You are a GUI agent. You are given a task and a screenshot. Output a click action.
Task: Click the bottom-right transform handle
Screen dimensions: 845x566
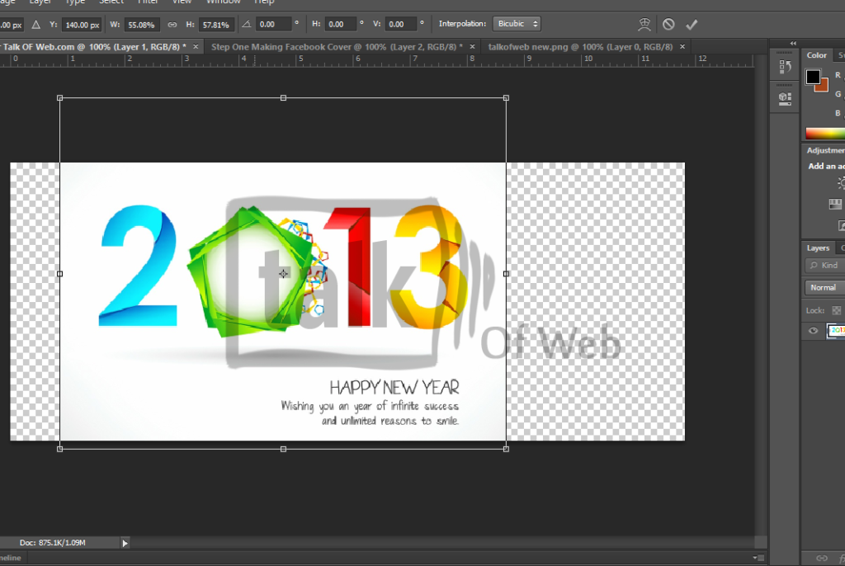506,449
